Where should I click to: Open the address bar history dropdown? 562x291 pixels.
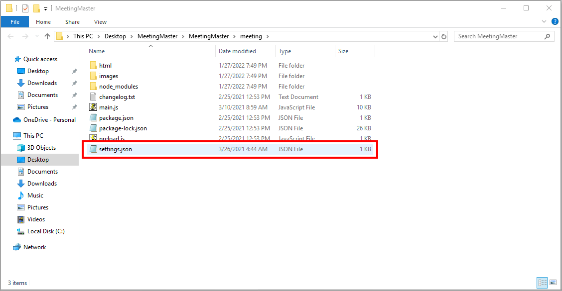[x=435, y=36]
